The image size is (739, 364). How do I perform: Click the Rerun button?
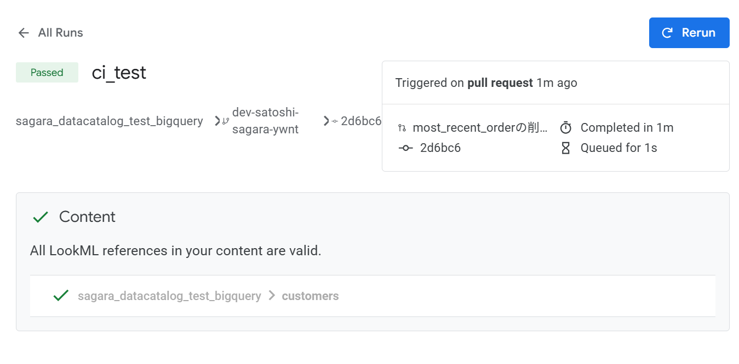[x=689, y=33]
